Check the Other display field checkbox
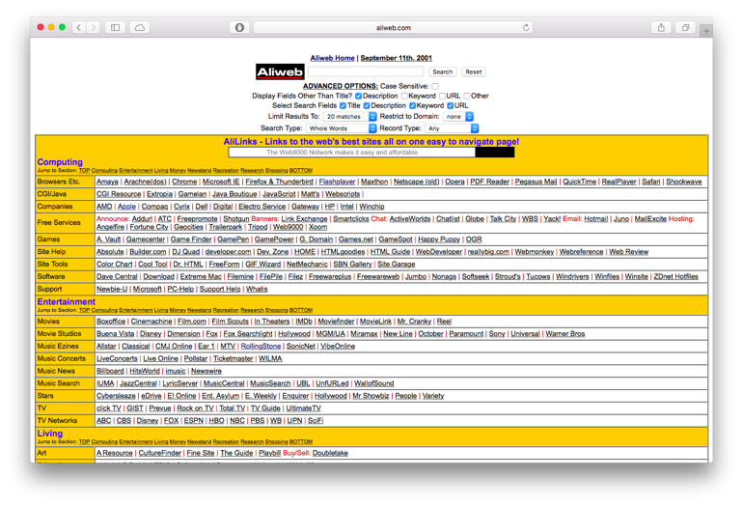 click(x=467, y=97)
